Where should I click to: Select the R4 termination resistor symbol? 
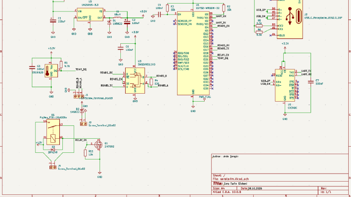(151, 82)
